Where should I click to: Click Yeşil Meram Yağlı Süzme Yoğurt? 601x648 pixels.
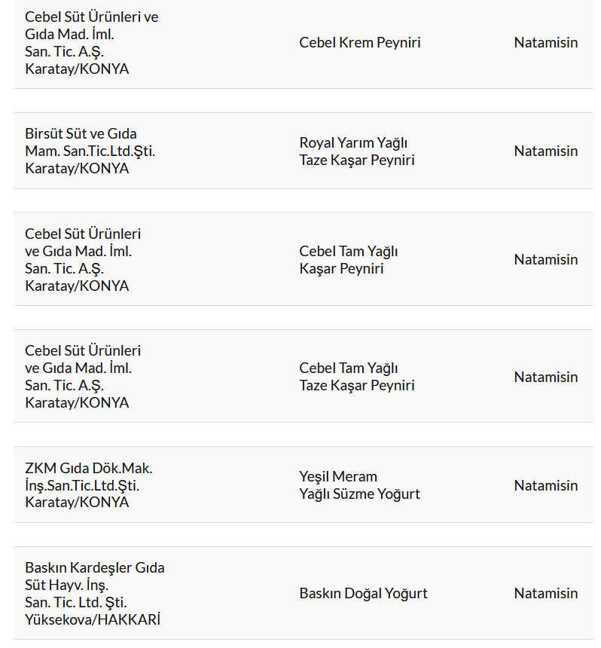click(359, 486)
